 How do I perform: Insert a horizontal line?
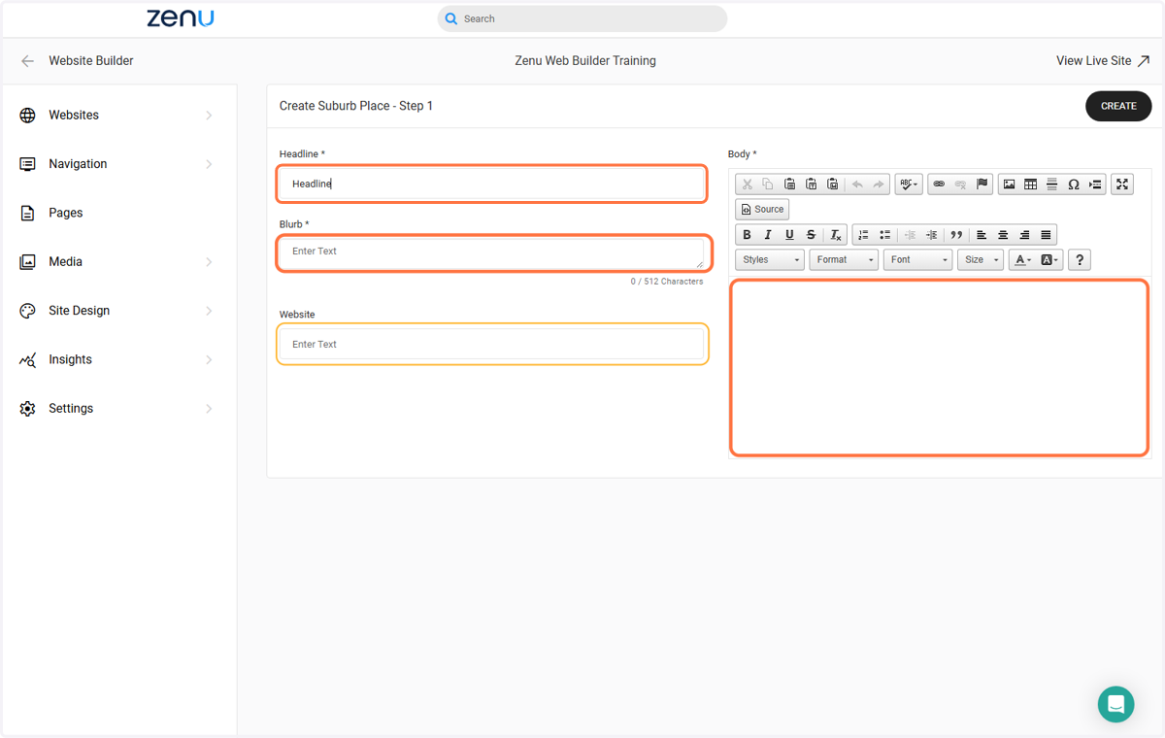click(x=1051, y=184)
